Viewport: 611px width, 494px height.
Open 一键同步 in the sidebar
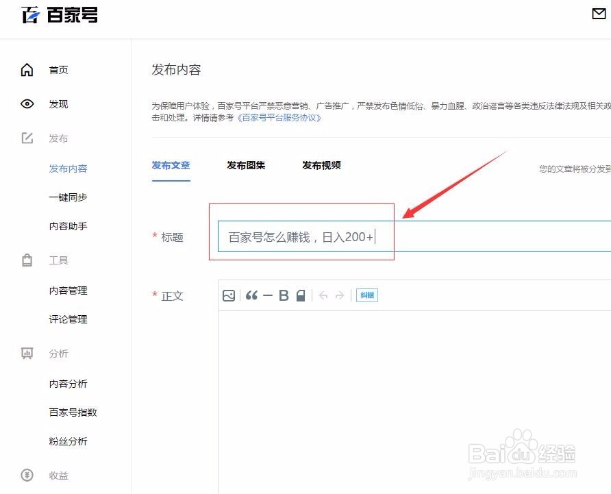(68, 197)
